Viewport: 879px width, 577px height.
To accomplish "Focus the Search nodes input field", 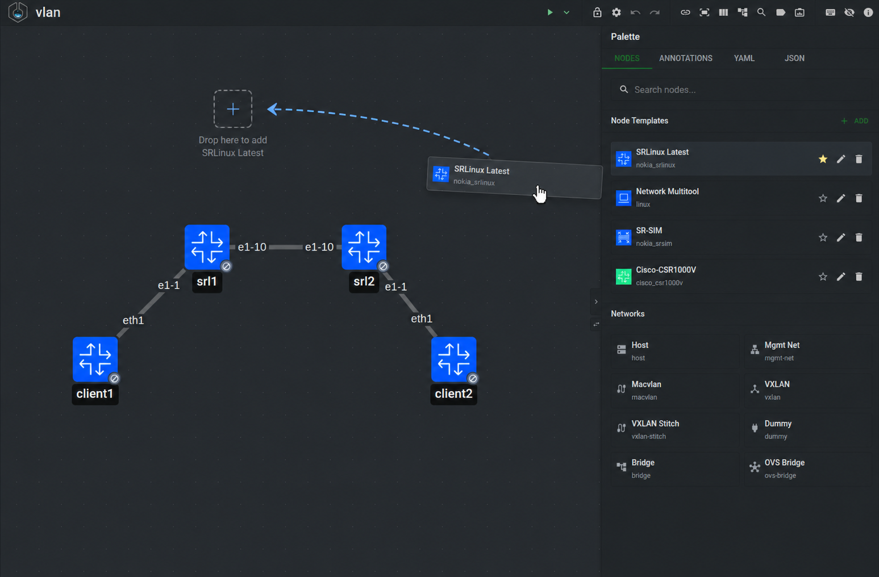I will [741, 90].
